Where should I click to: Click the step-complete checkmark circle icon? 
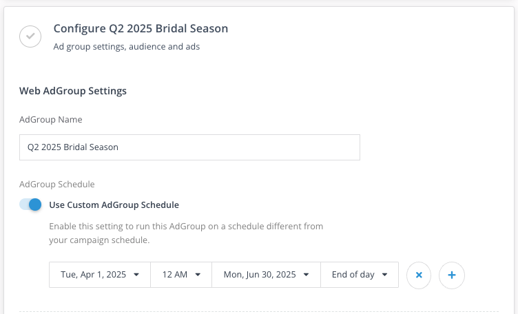[30, 36]
